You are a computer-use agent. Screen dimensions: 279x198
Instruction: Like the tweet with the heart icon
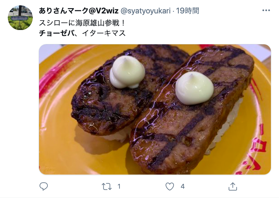(170, 187)
